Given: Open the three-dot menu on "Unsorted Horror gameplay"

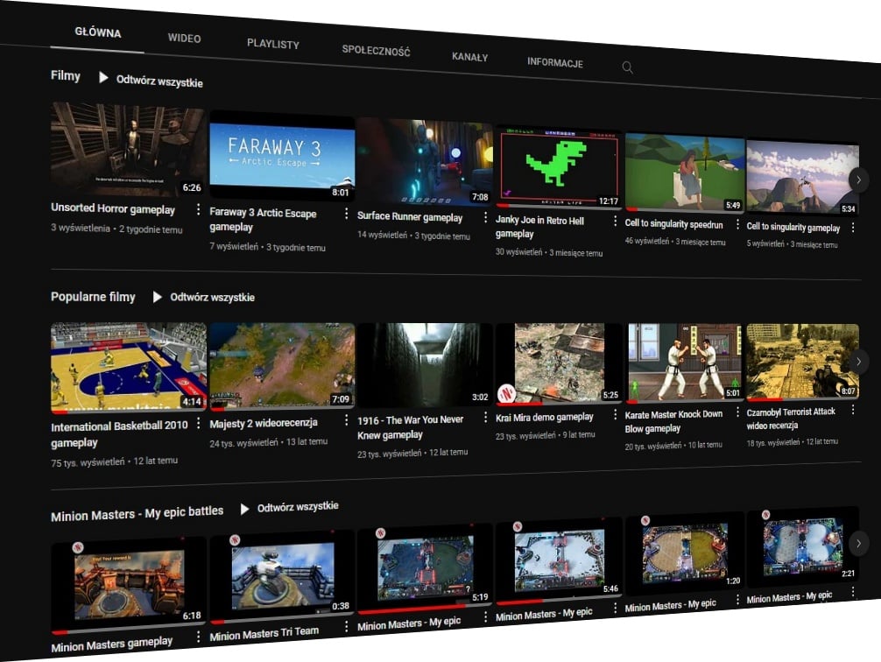Looking at the screenshot, I should pyautogui.click(x=197, y=210).
